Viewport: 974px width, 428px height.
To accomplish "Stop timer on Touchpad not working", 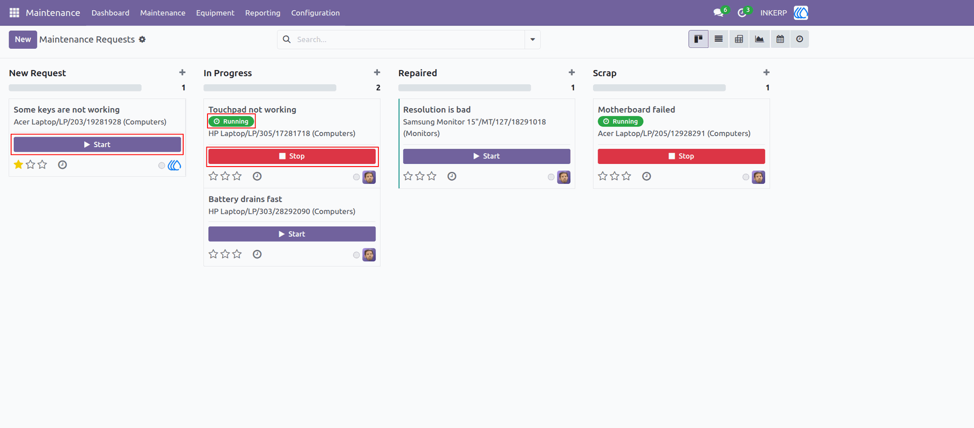I will tap(292, 156).
